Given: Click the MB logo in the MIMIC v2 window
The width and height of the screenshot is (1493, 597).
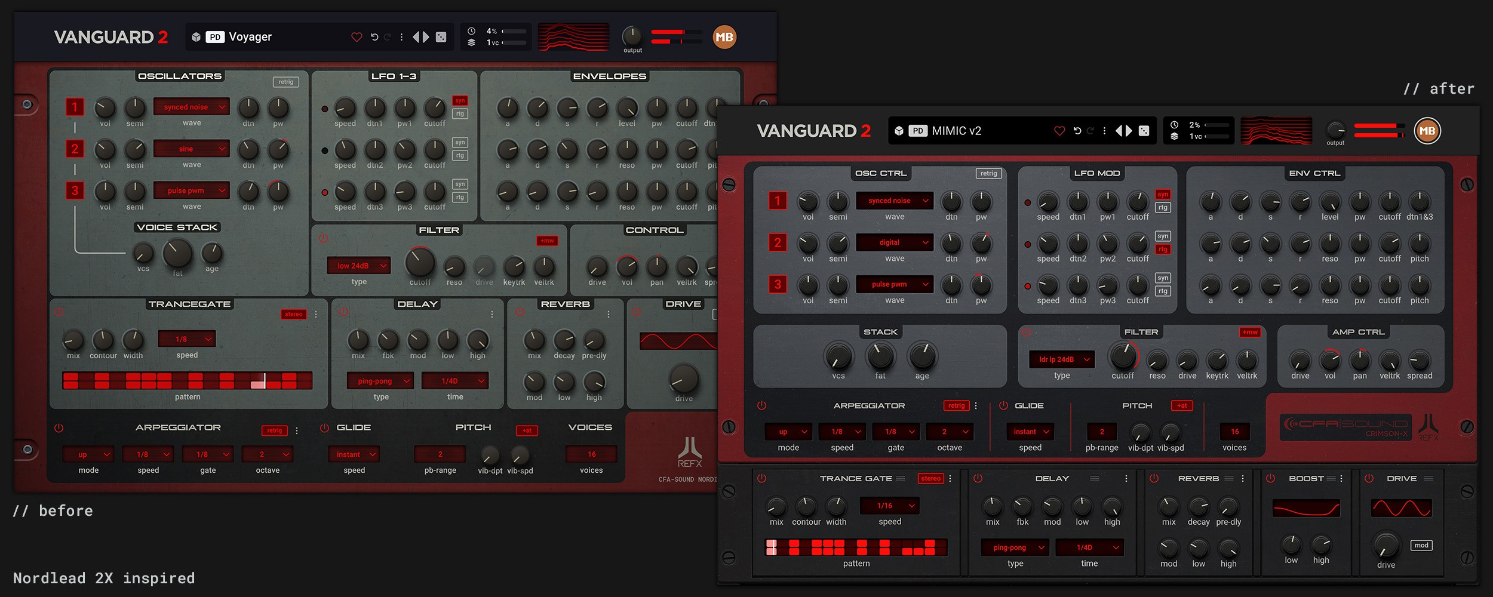Looking at the screenshot, I should point(1427,131).
